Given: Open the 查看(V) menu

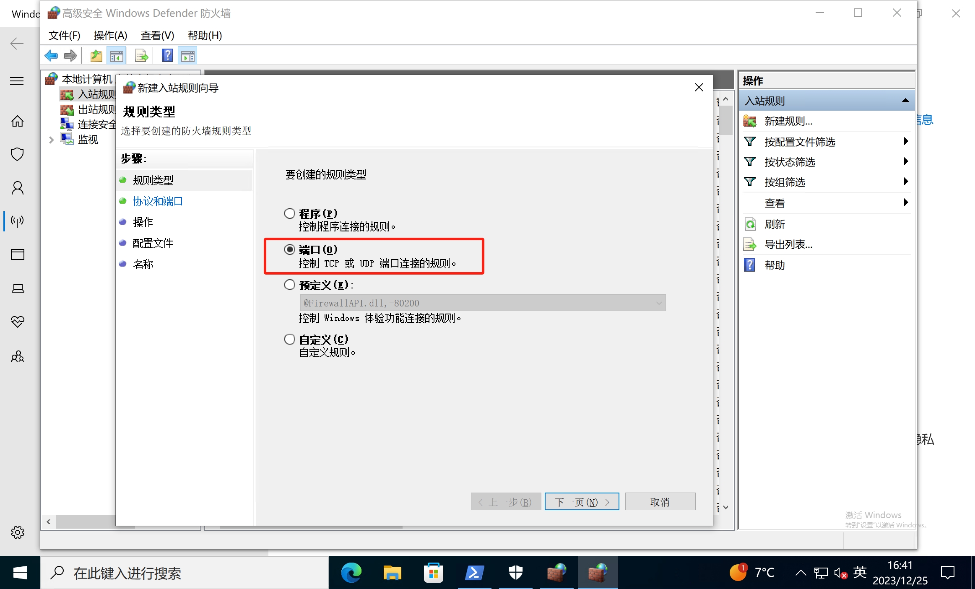Looking at the screenshot, I should (157, 36).
